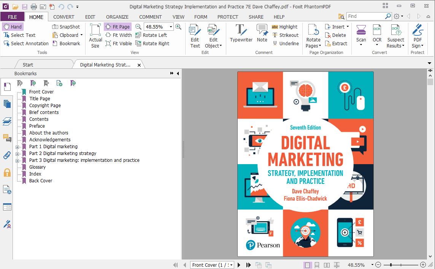Screen dimensions: 435x269
Task: Click the Edit Text tool
Action: (195, 36)
